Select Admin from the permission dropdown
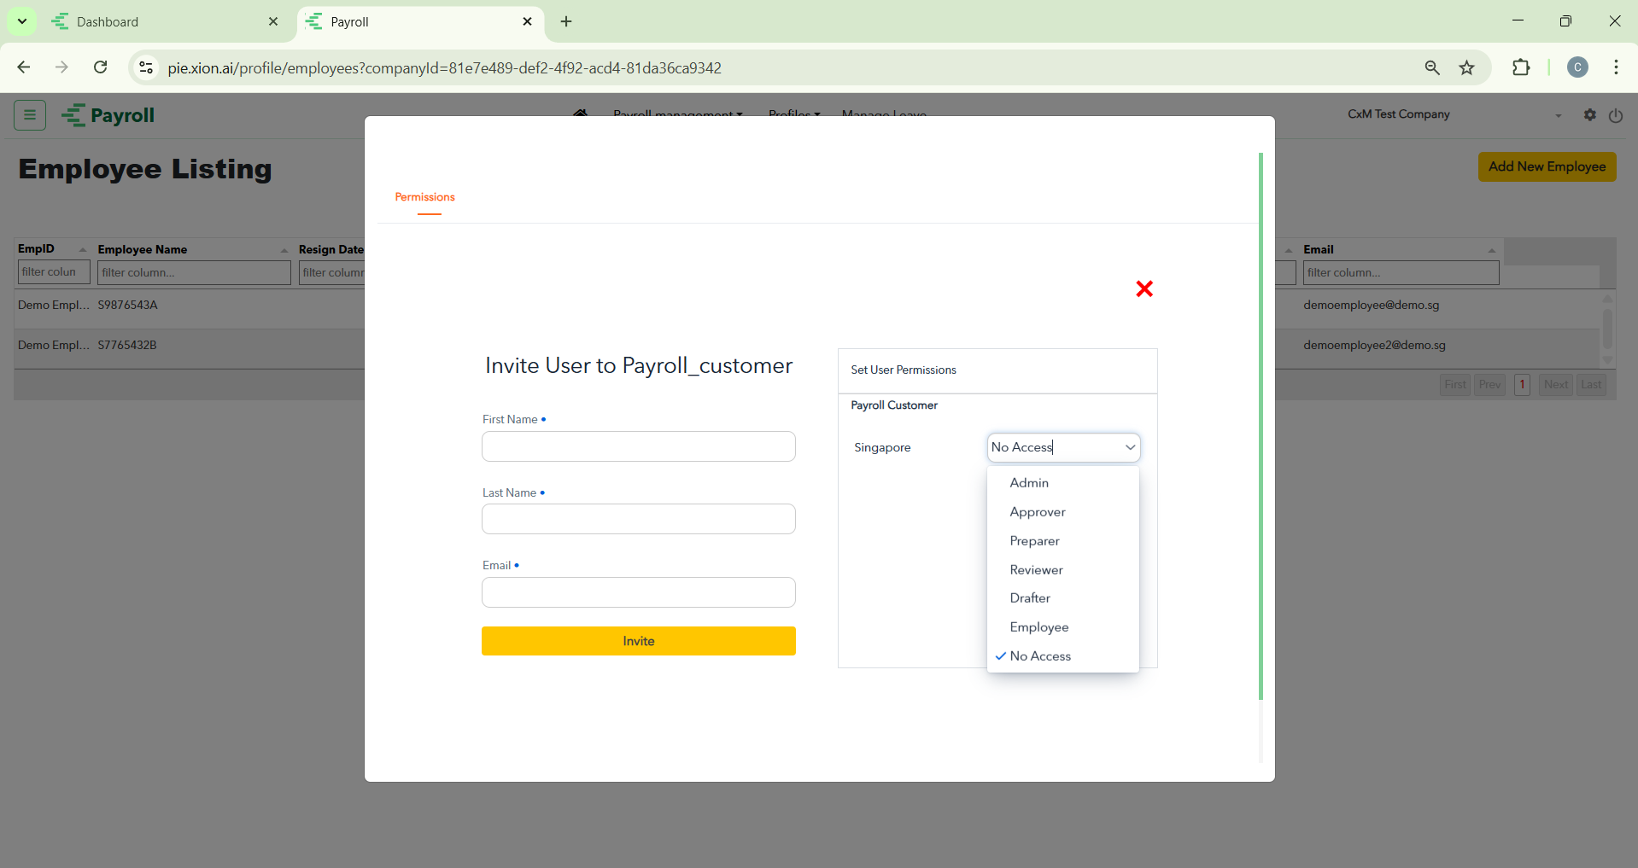The image size is (1638, 868). click(1029, 483)
